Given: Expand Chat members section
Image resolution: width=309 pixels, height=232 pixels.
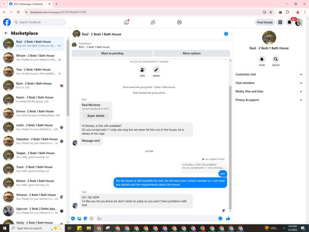Looking at the screenshot, I should pyautogui.click(x=269, y=83).
